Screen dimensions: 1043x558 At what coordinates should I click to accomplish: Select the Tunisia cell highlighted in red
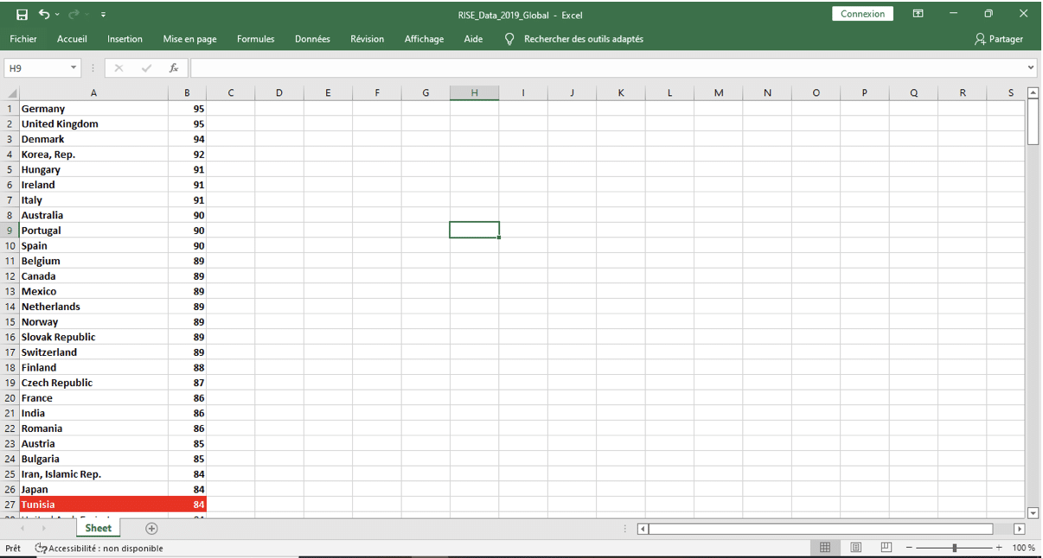point(93,504)
